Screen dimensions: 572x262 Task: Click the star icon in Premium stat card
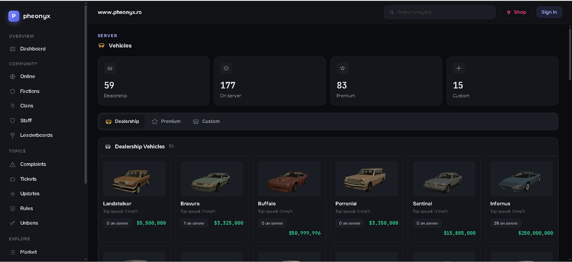343,68
